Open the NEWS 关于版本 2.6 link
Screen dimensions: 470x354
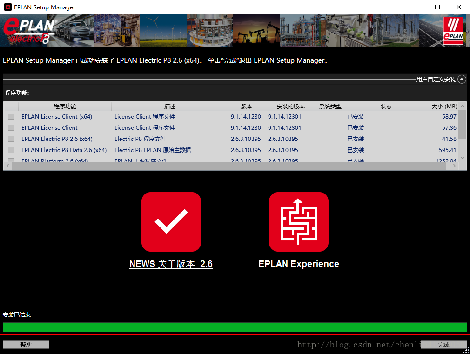[x=171, y=264]
